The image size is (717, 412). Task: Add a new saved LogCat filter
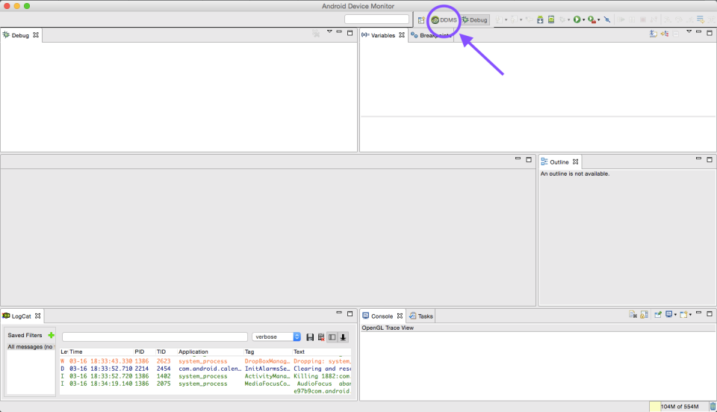coord(52,335)
